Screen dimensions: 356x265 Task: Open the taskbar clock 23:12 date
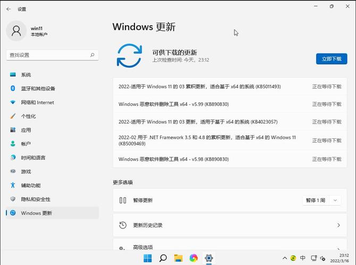click(x=340, y=258)
